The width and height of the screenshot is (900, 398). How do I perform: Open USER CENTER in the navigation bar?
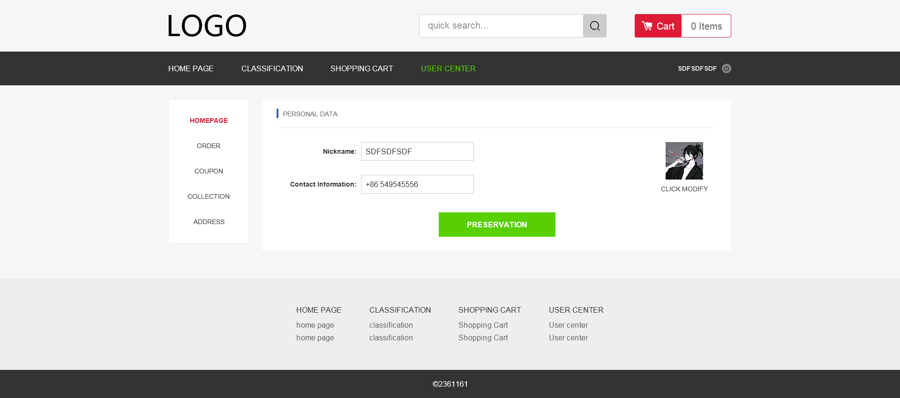click(x=448, y=68)
